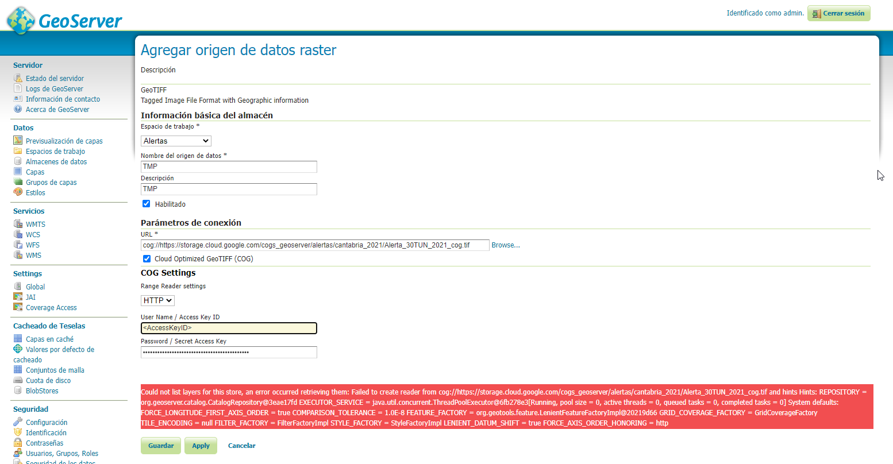Open the Range Reader HTTP dropdown
Image resolution: width=893 pixels, height=464 pixels.
(x=157, y=300)
